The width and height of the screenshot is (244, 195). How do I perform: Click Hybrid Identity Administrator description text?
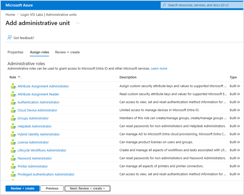pos(173,134)
